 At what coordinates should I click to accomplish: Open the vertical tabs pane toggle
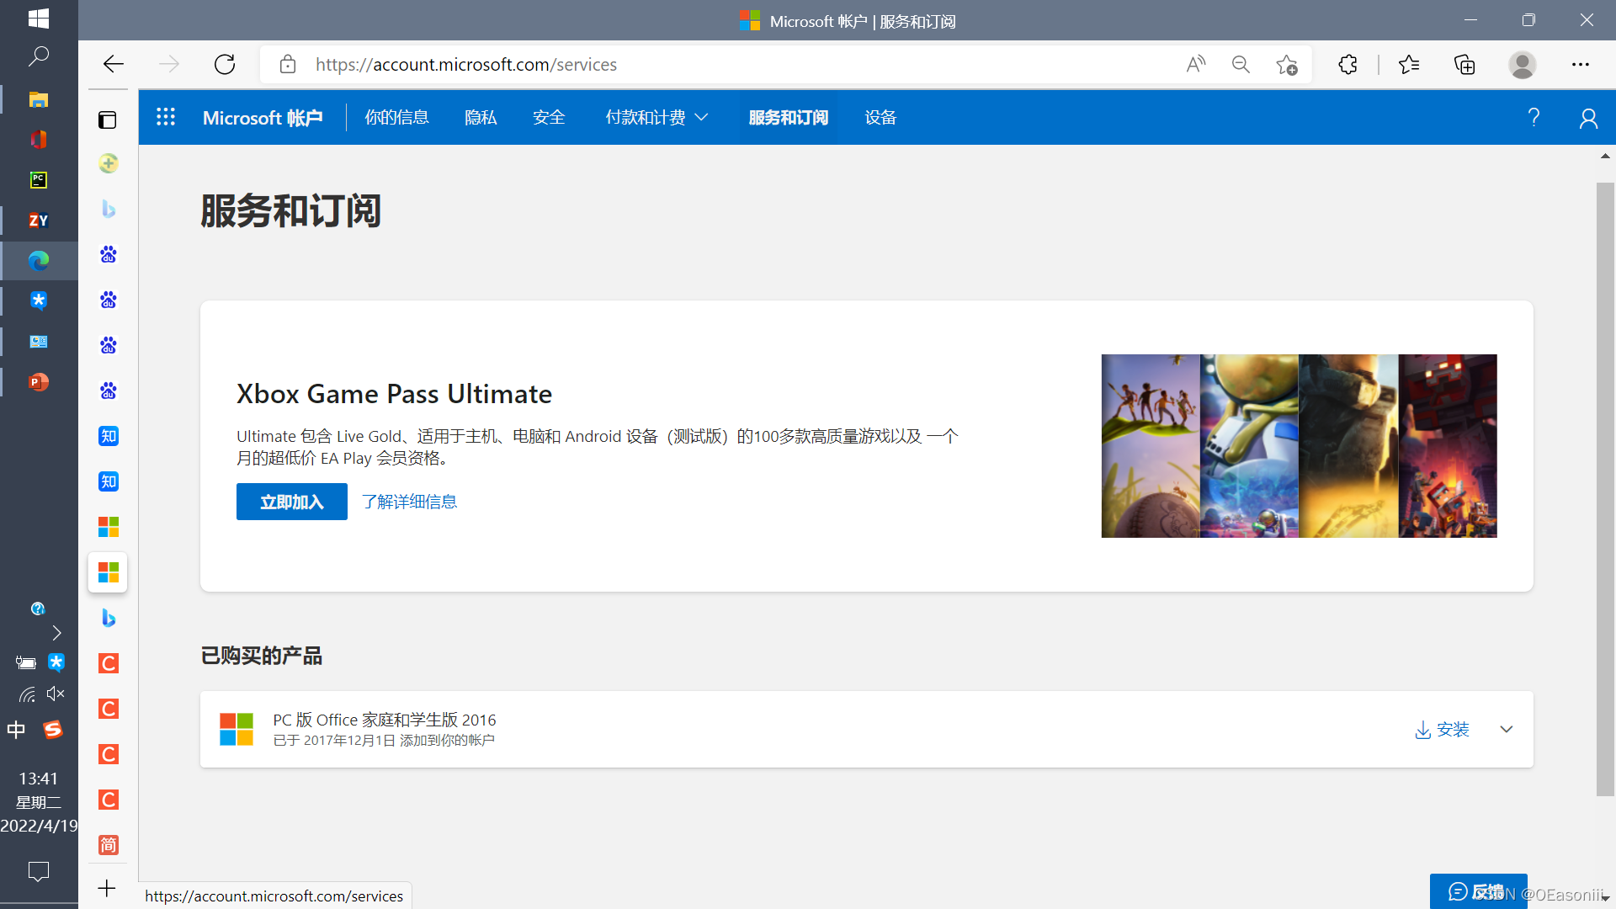click(x=108, y=120)
